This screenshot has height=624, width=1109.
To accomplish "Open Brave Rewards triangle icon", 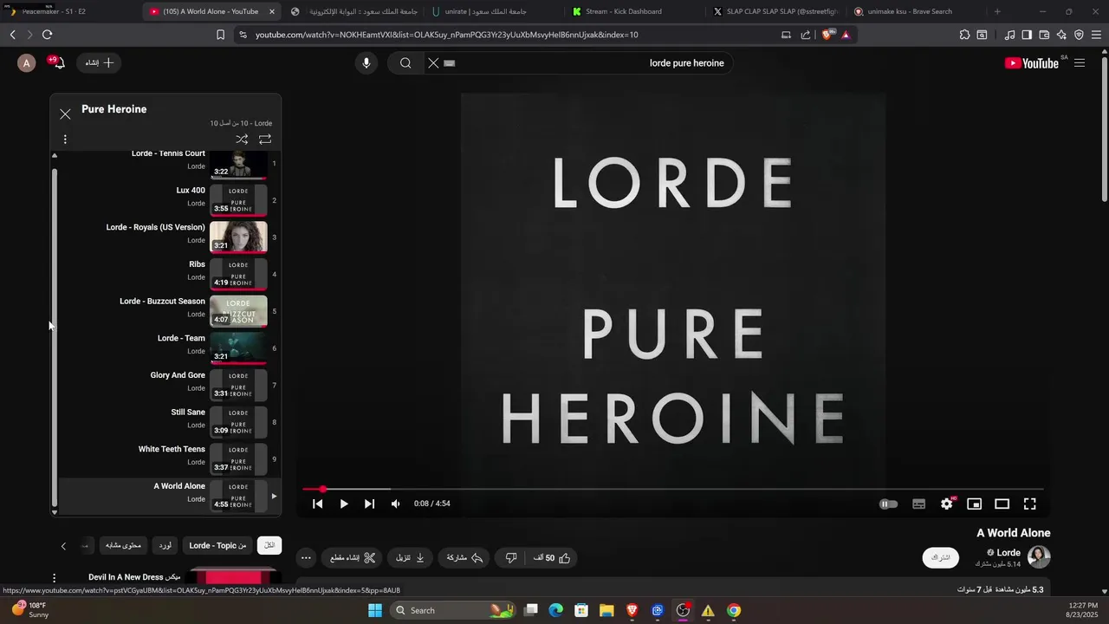I will coord(846,35).
